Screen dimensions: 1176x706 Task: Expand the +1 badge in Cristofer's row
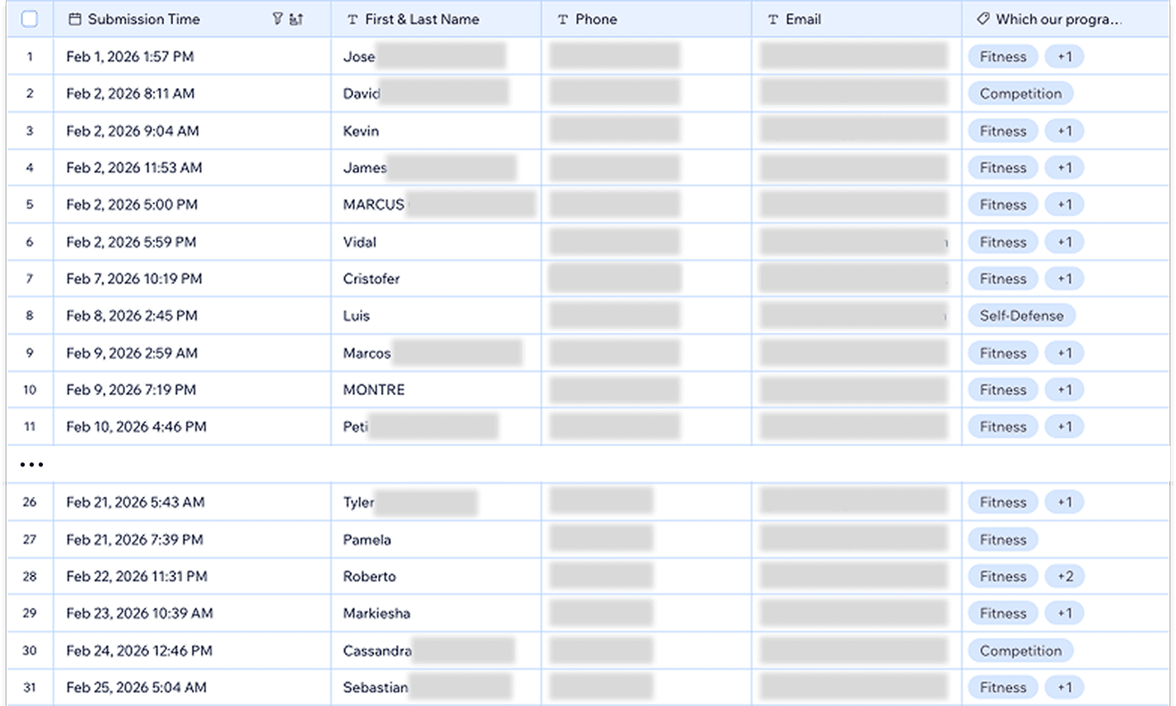1065,279
